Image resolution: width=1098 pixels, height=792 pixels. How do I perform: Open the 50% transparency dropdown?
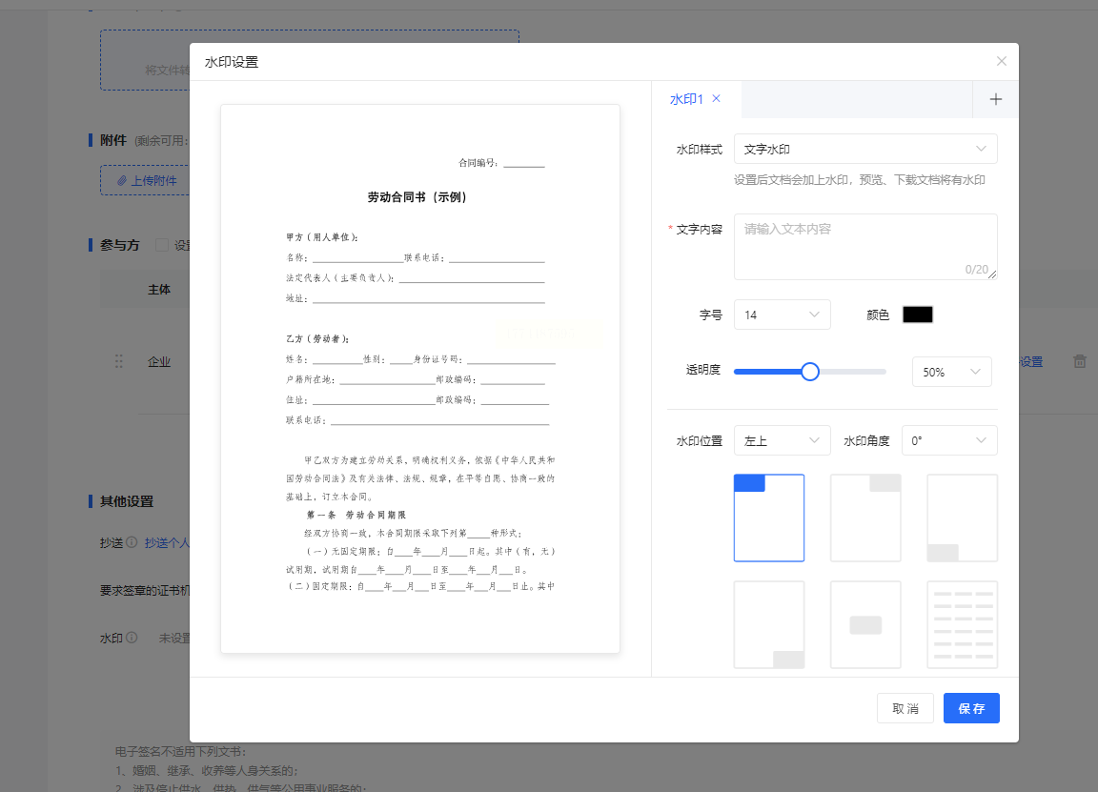point(951,372)
